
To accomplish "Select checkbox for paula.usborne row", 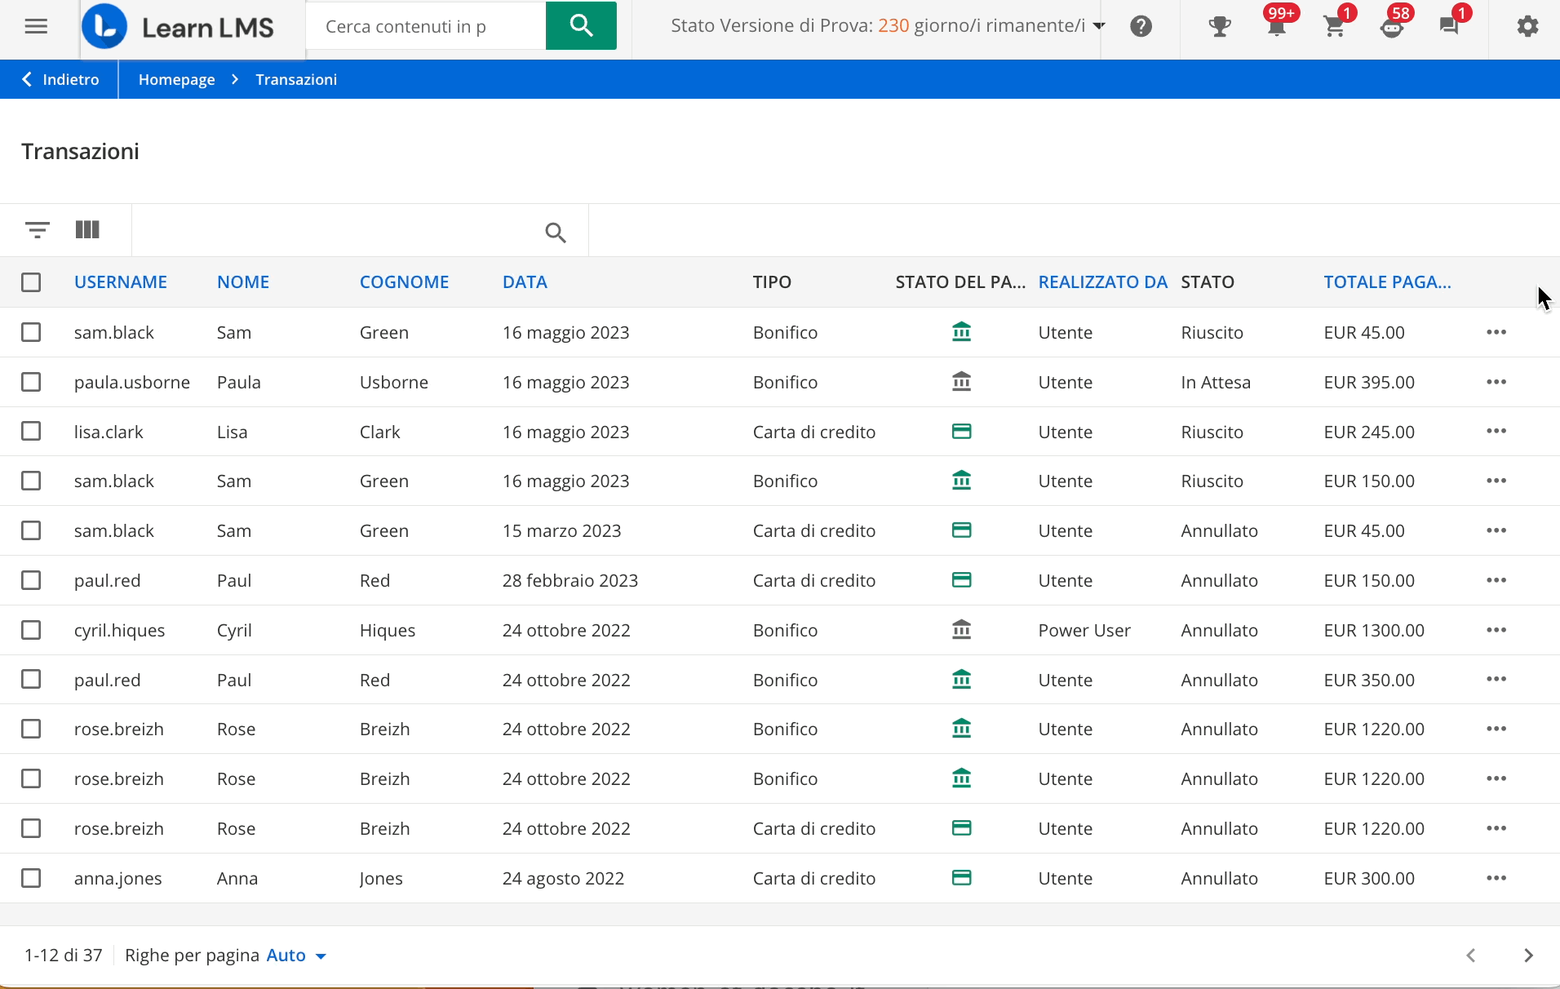I will (x=31, y=382).
